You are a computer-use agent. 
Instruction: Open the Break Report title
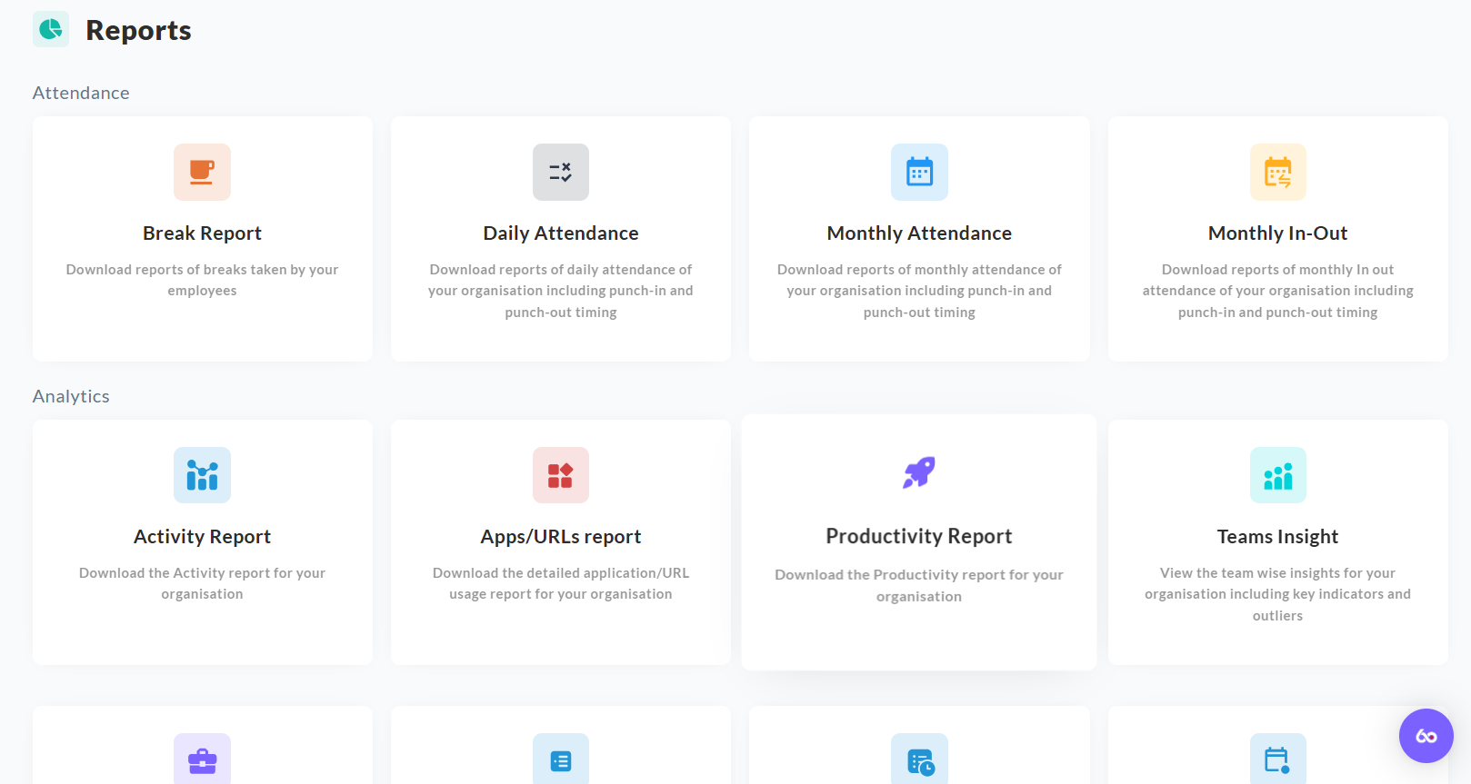tap(202, 233)
